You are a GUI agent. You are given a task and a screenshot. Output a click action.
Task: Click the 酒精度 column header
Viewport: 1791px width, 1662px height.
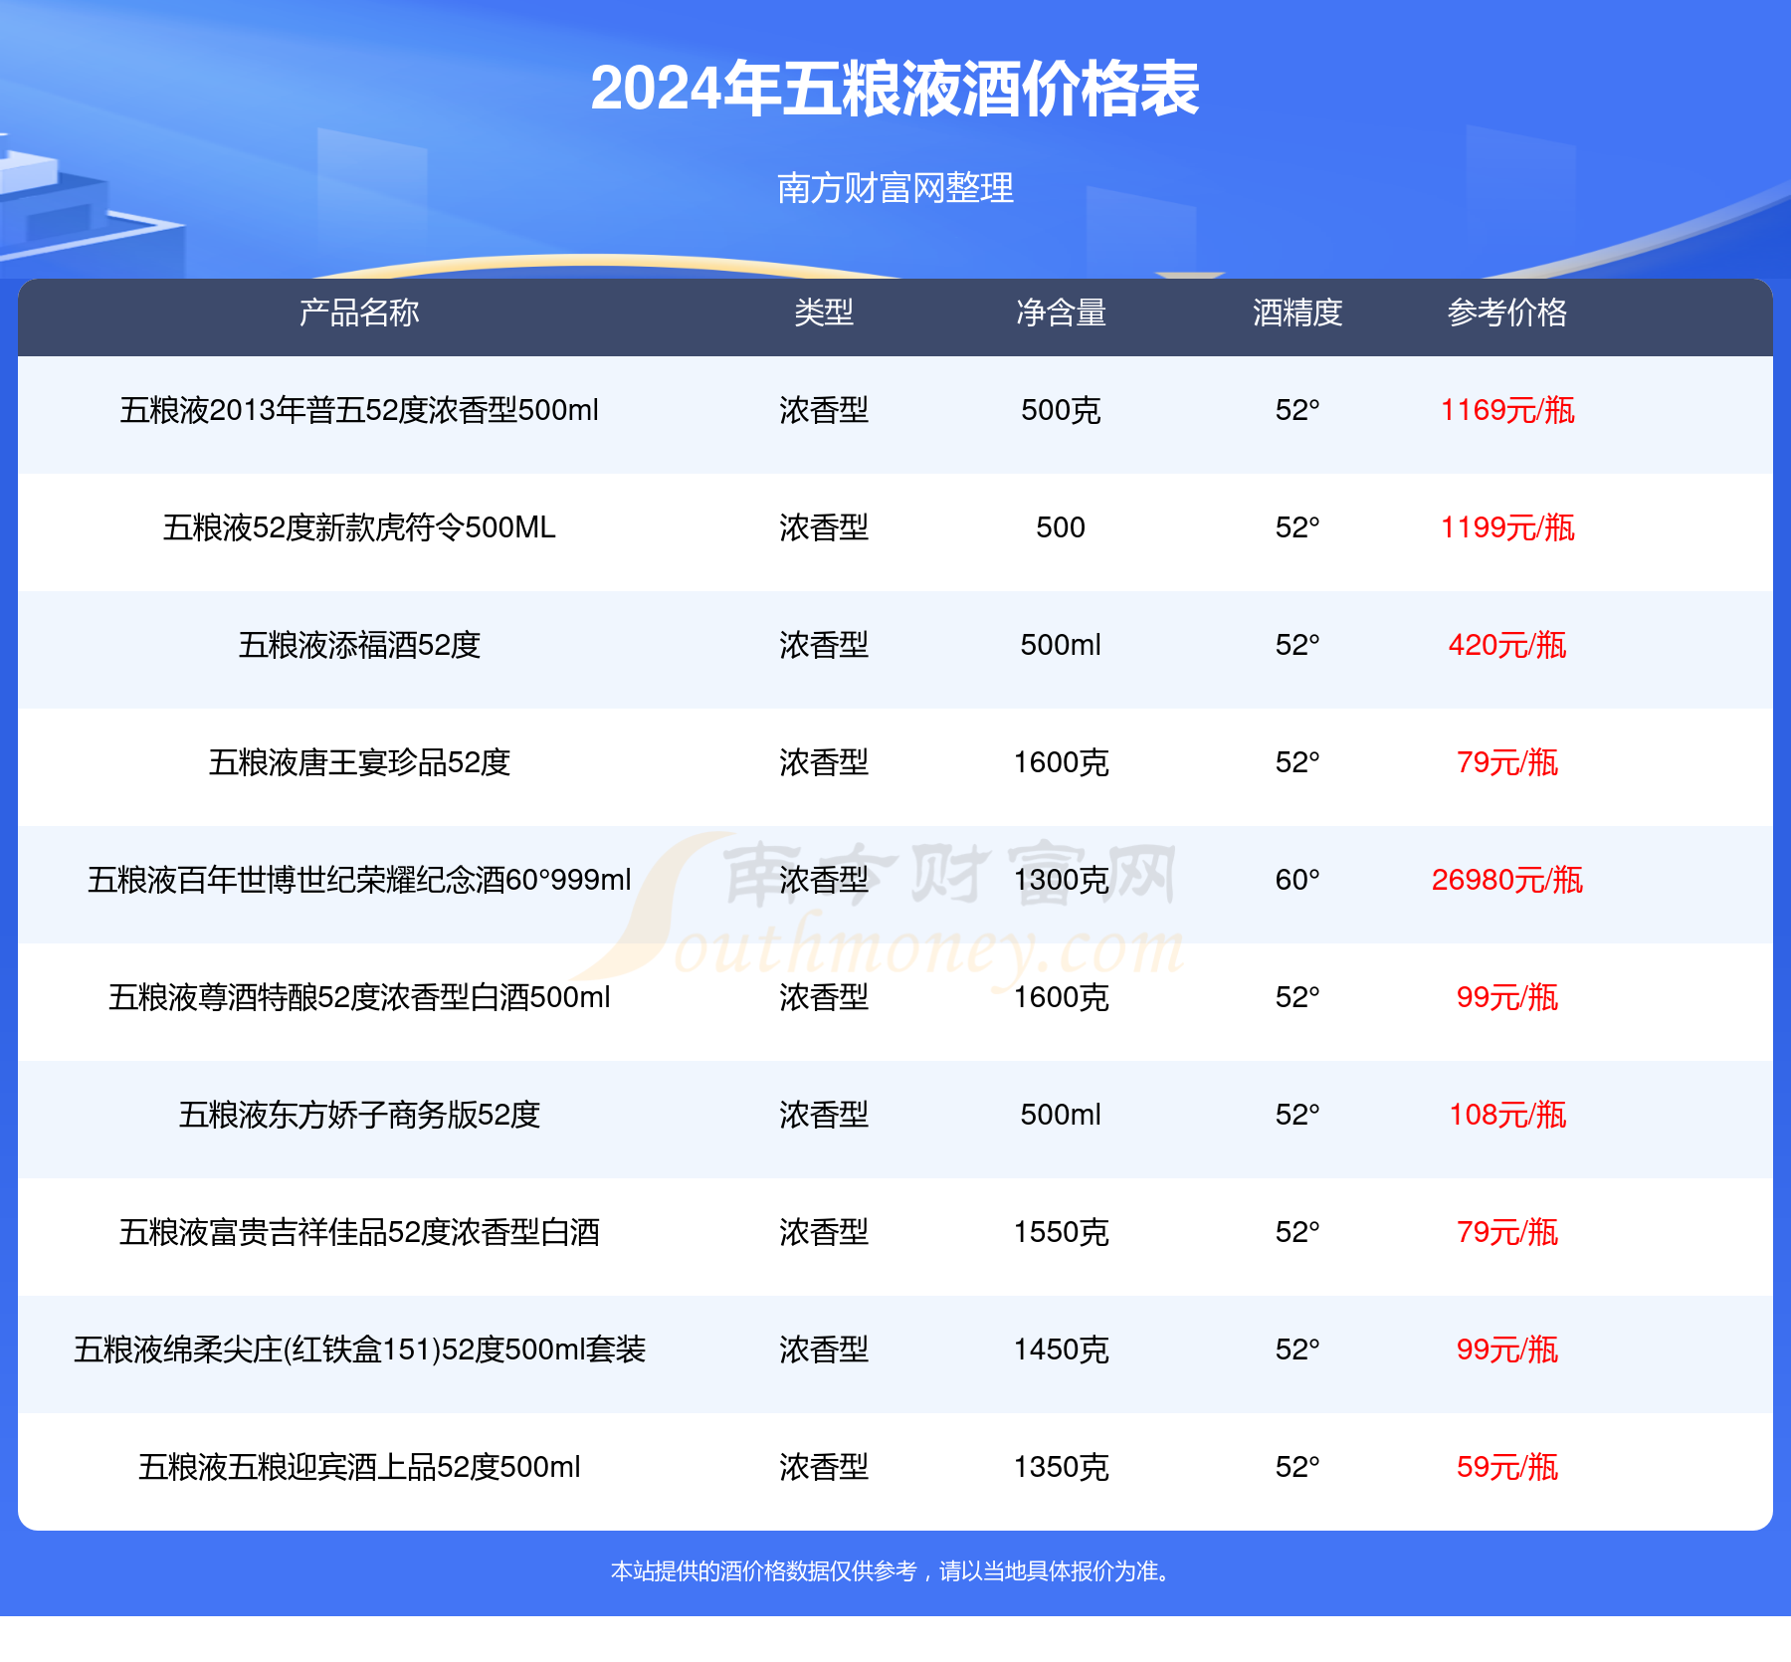pos(1297,312)
